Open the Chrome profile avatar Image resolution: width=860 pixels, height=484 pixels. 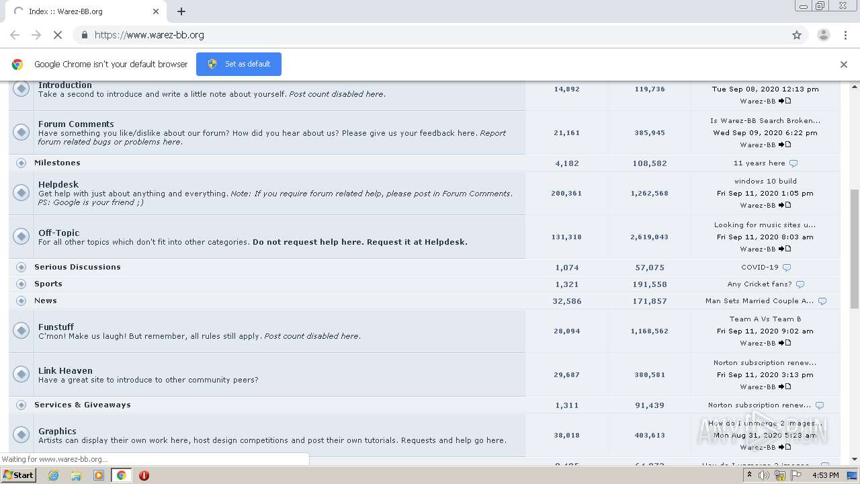(824, 35)
